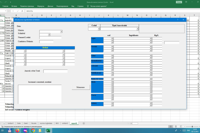Open first Lapte row cod dropdown
200x133 pixels.
(112, 38)
